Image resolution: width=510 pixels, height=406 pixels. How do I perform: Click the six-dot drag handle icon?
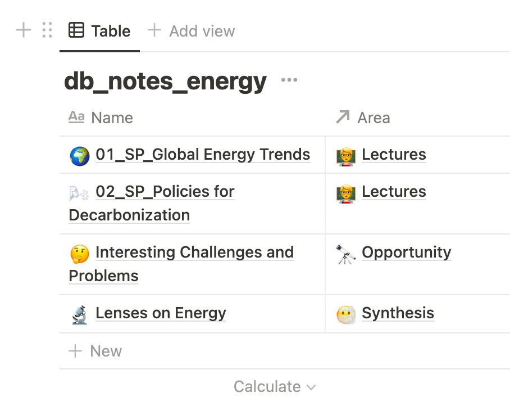tap(47, 30)
